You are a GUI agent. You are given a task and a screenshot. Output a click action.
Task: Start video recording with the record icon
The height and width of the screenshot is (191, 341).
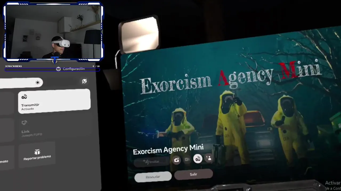pyautogui.click(x=187, y=159)
